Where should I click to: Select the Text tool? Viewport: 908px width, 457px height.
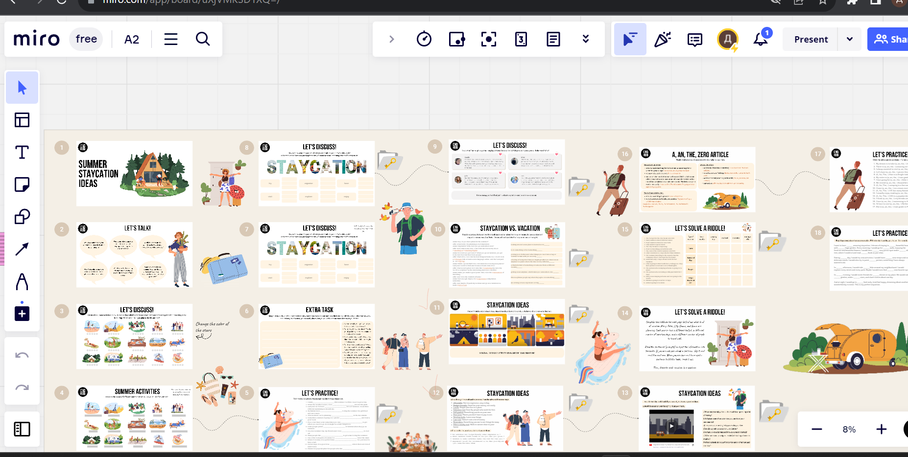tap(22, 152)
